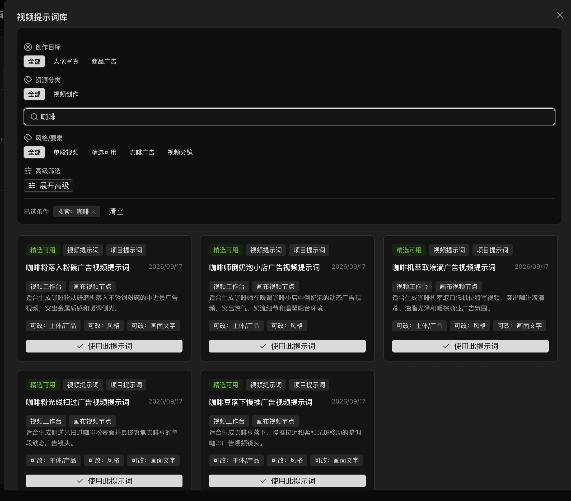Filter by 咖啡广告 style
Image resolution: width=571 pixels, height=501 pixels.
(142, 152)
